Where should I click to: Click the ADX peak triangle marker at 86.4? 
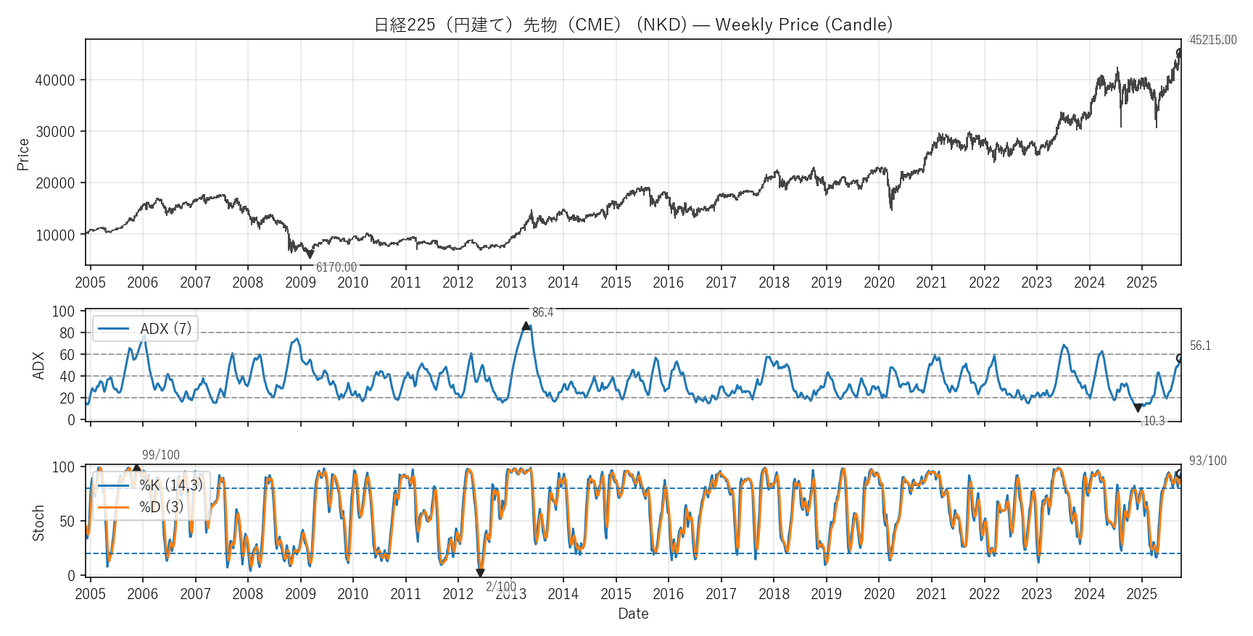[526, 326]
